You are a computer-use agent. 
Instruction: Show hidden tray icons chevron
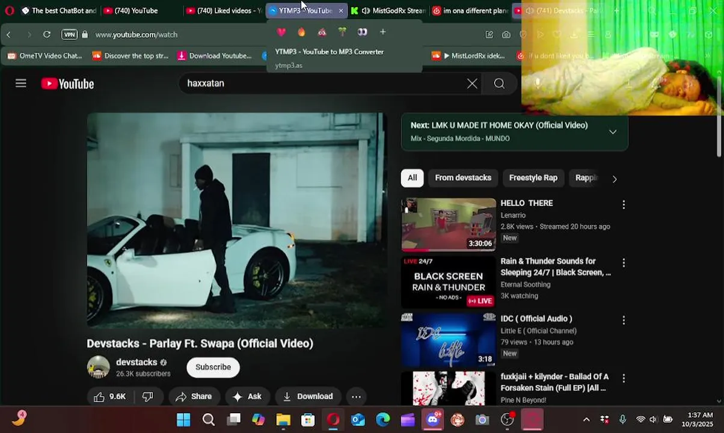(586, 419)
